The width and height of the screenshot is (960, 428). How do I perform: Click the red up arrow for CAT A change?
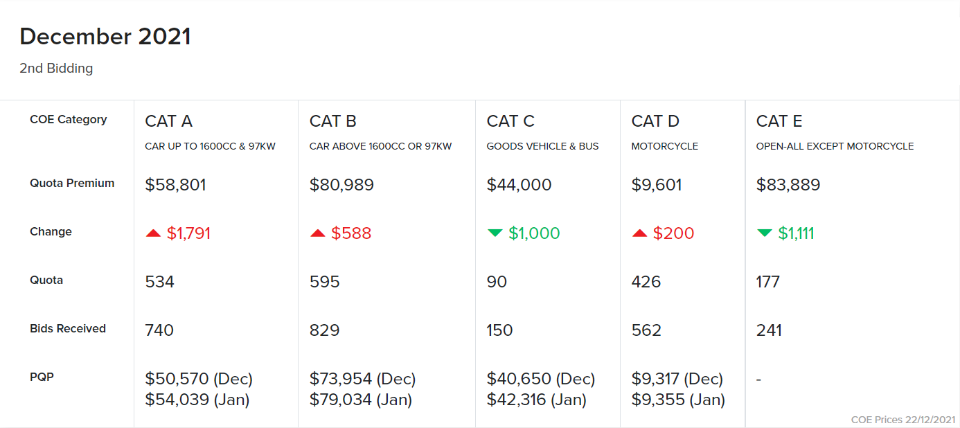(x=153, y=233)
